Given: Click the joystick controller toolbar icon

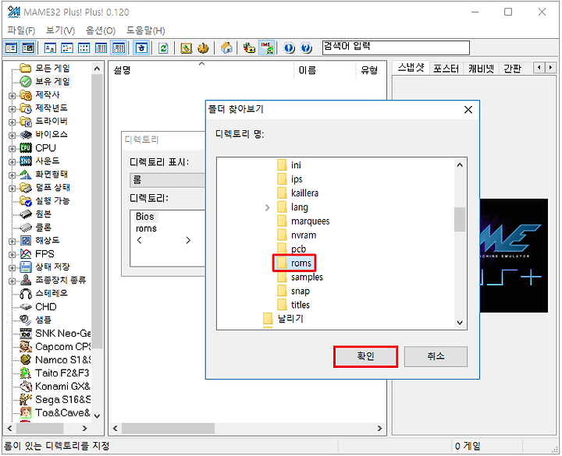Looking at the screenshot, I should (x=203, y=48).
